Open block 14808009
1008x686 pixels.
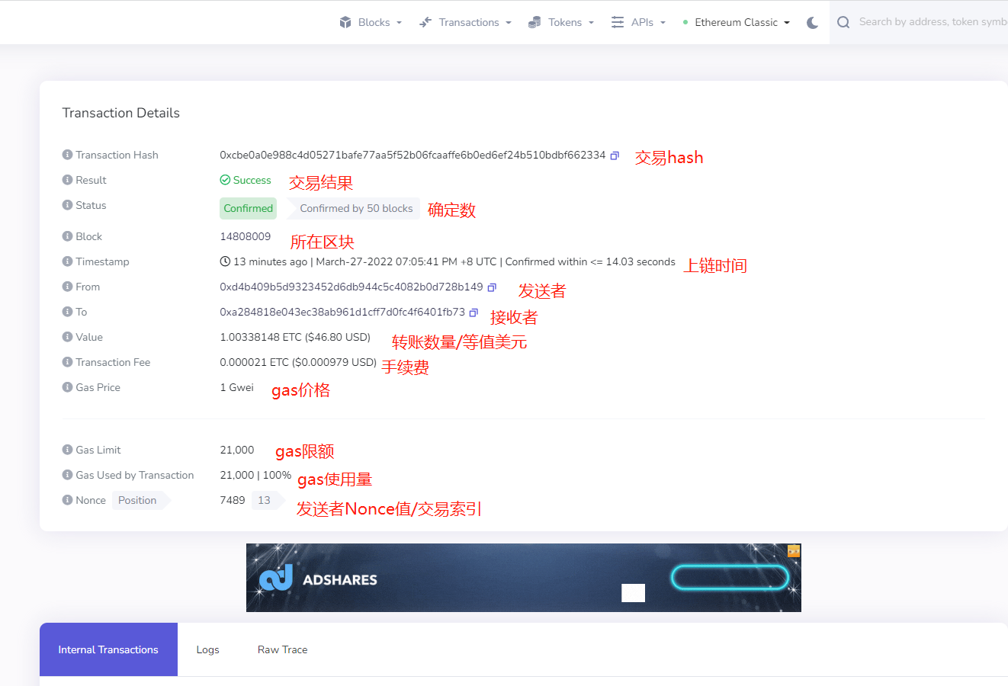(245, 236)
